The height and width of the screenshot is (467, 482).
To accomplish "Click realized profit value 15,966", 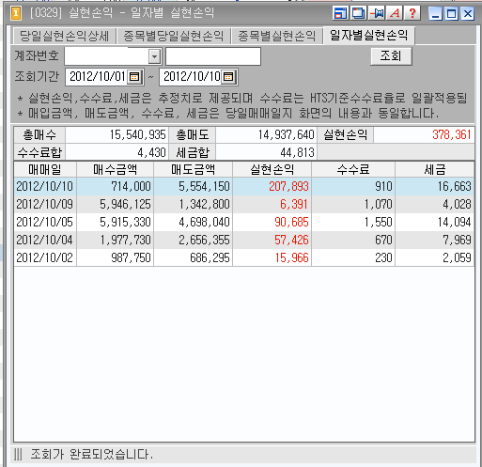I will [291, 257].
